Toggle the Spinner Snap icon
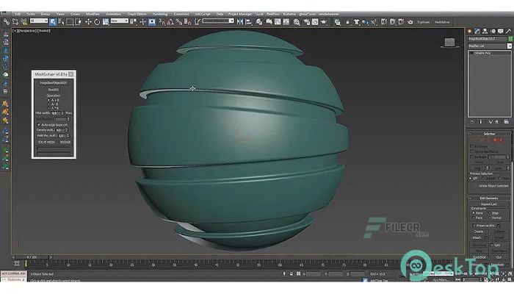The height and width of the screenshot is (294, 514). click(187, 22)
